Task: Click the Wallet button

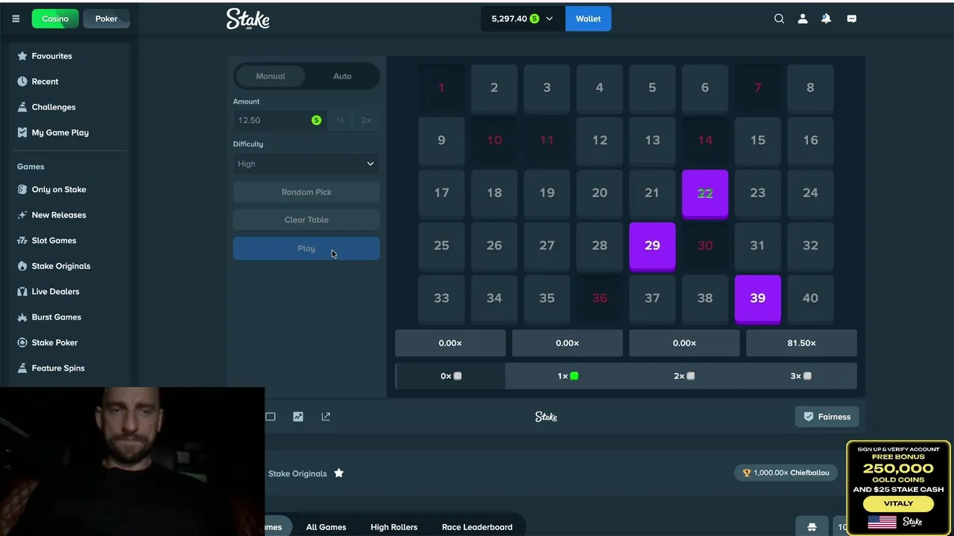Action: tap(588, 19)
